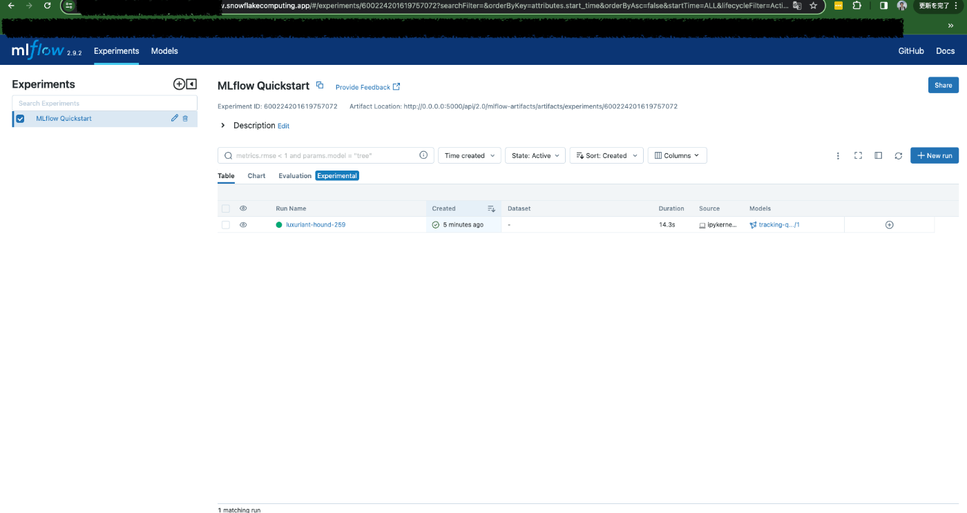Image resolution: width=967 pixels, height=513 pixels.
Task: Open the State: Active dropdown
Action: click(x=535, y=155)
